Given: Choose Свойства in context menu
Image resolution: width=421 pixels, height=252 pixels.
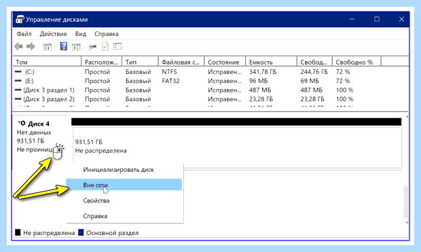Looking at the screenshot, I should coord(124,200).
